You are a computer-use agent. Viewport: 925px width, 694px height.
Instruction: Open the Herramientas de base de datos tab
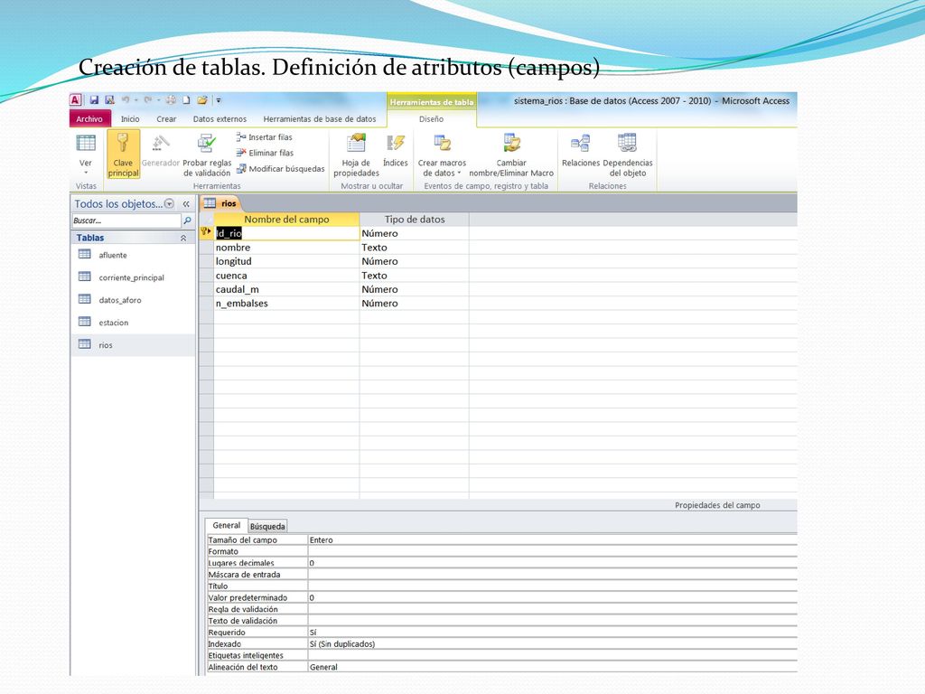320,118
